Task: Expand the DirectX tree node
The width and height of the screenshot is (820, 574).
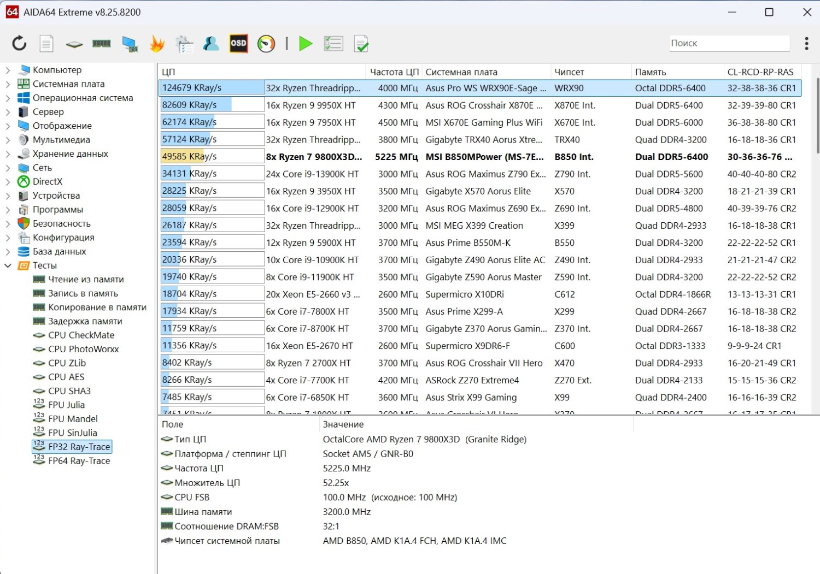Action: point(8,182)
